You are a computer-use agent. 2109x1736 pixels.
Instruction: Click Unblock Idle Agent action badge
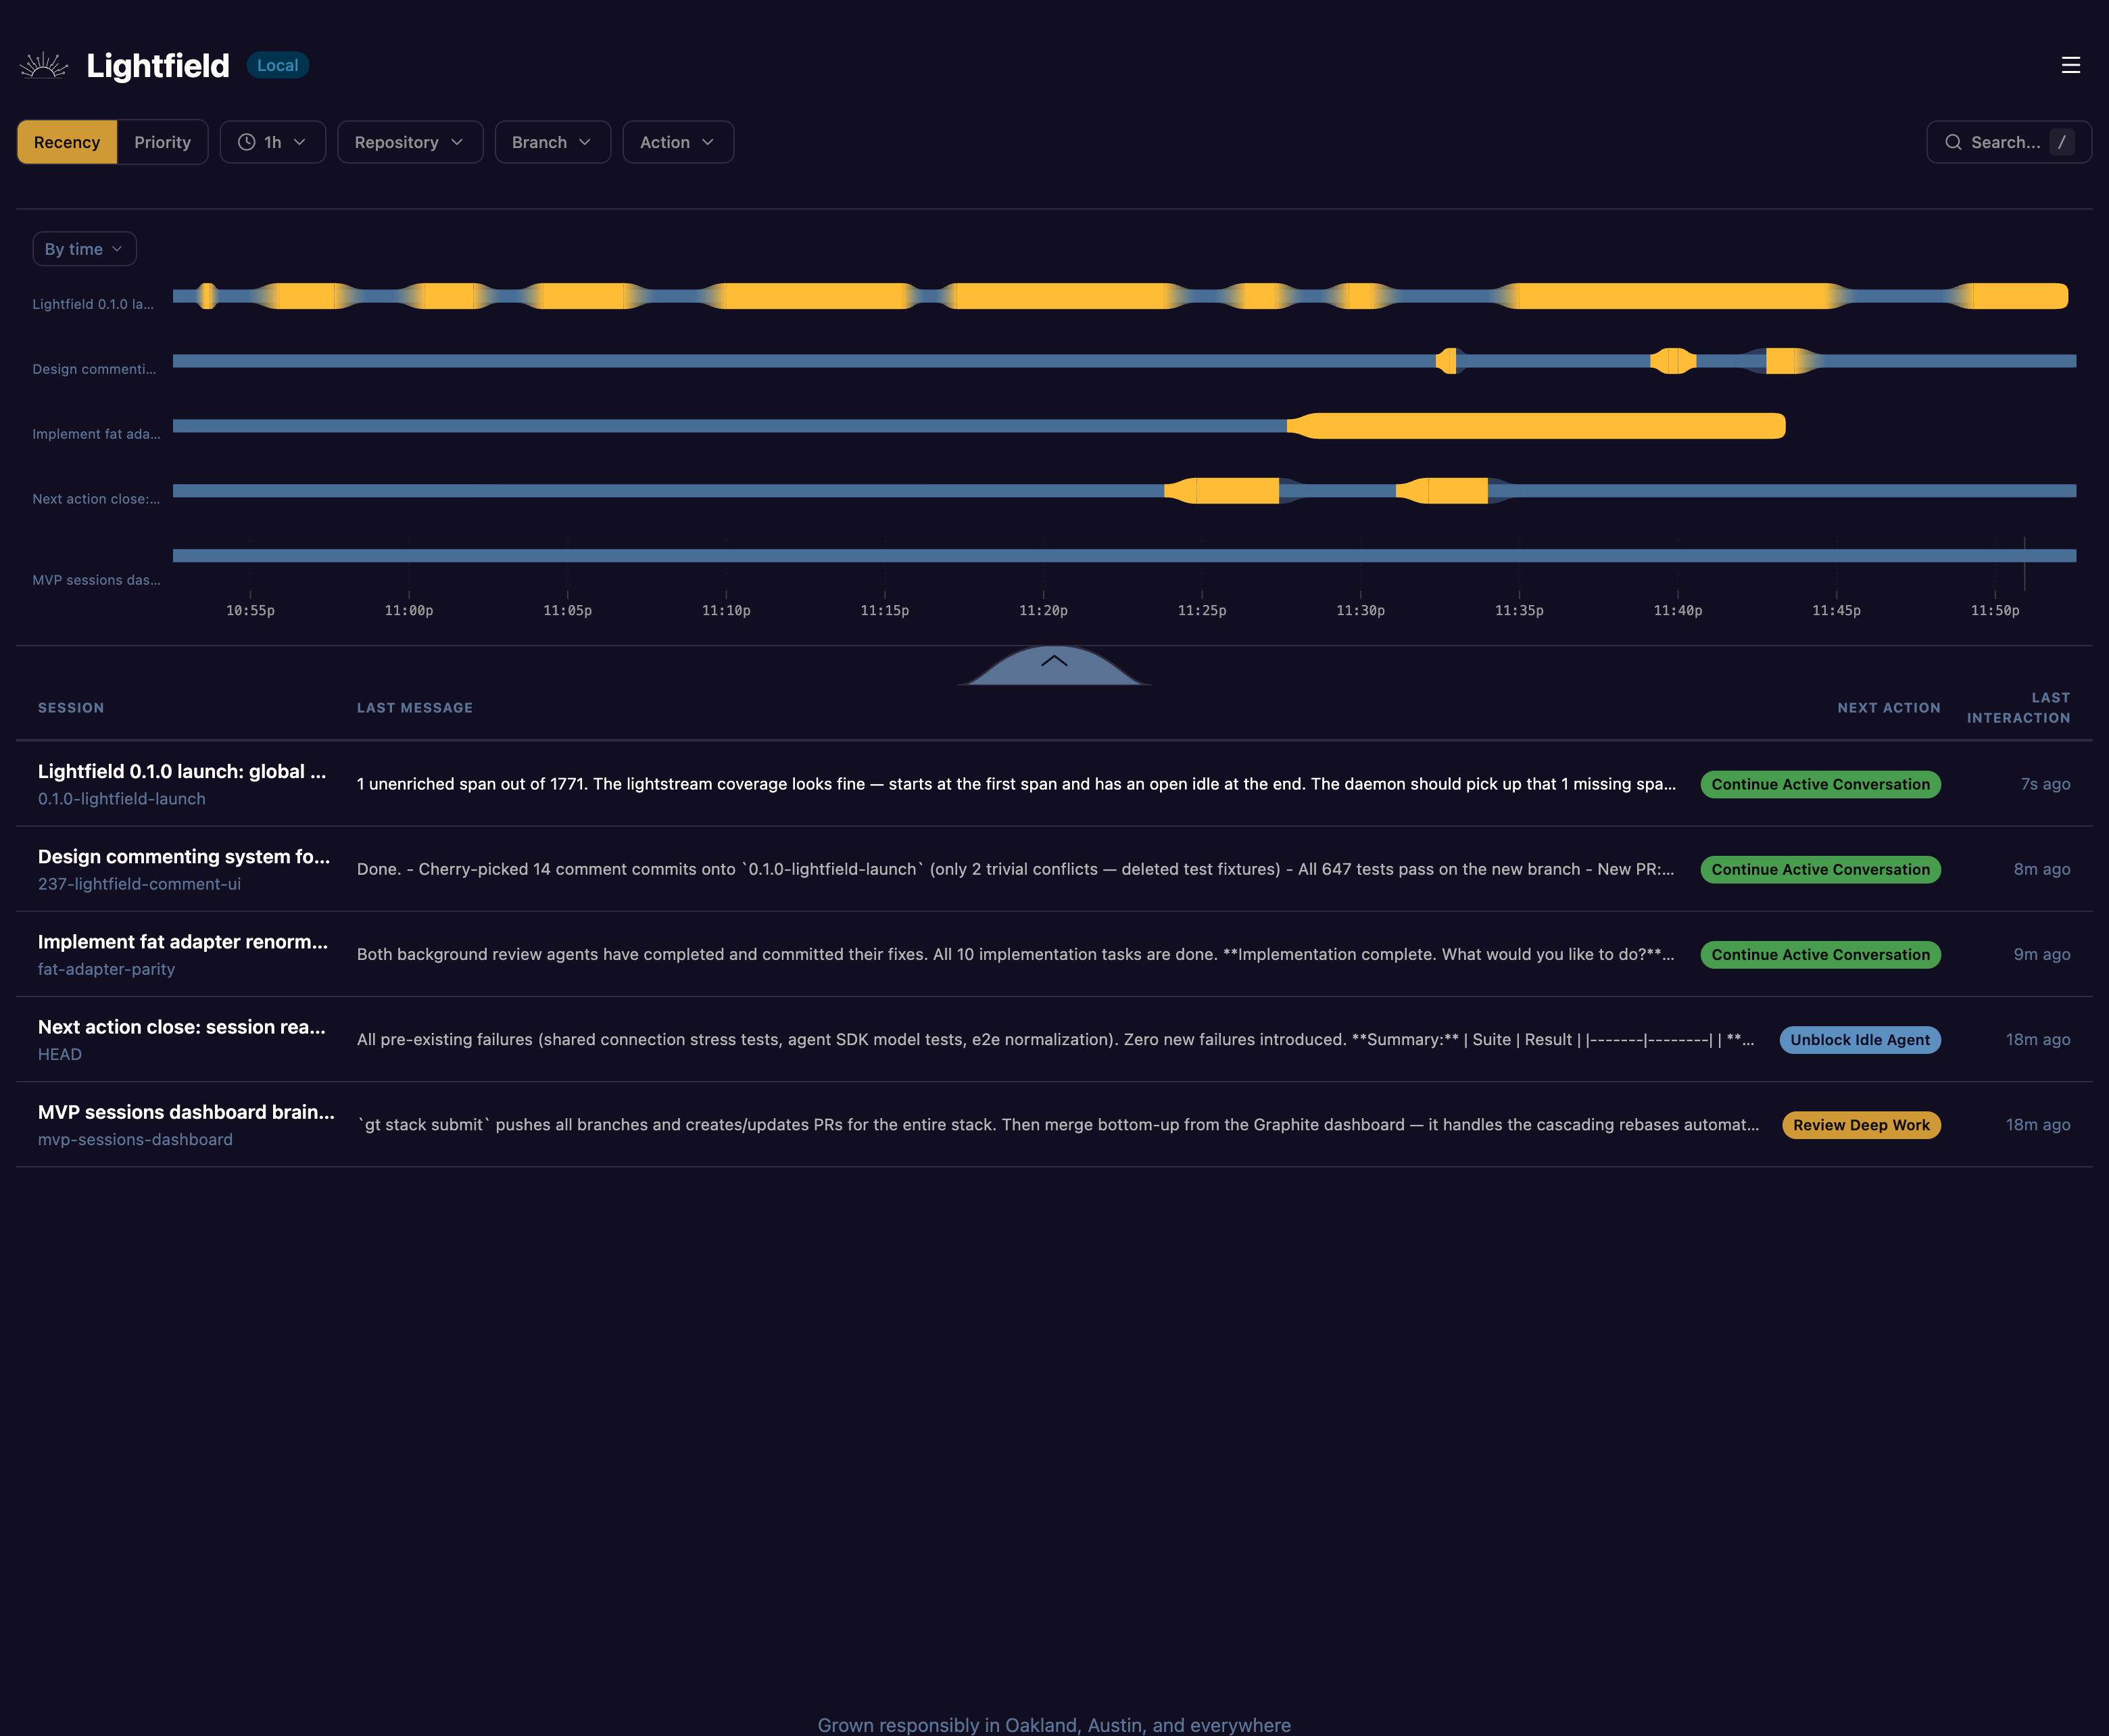pos(1859,1040)
